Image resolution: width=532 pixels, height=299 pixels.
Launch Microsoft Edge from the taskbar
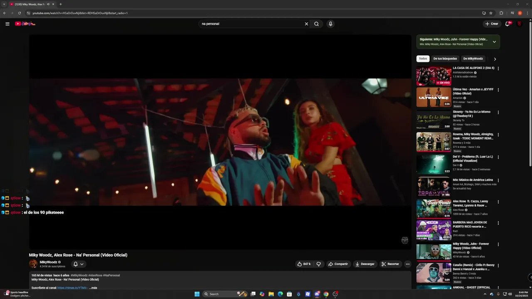click(280, 294)
